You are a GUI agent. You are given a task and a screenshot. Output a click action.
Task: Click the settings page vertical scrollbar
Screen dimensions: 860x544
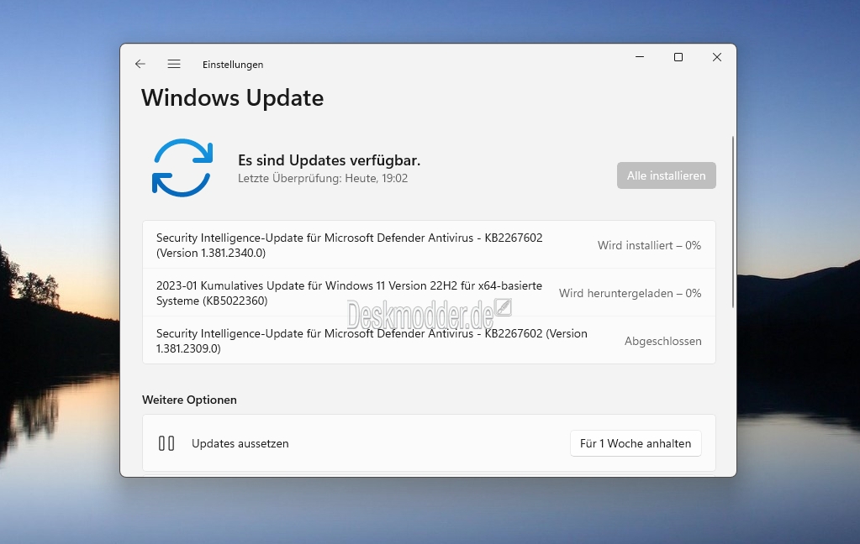[x=733, y=222]
